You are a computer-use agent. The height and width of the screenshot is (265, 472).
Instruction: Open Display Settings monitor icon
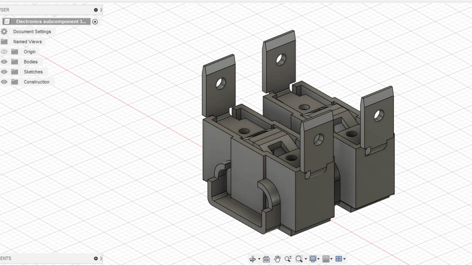[313, 259]
